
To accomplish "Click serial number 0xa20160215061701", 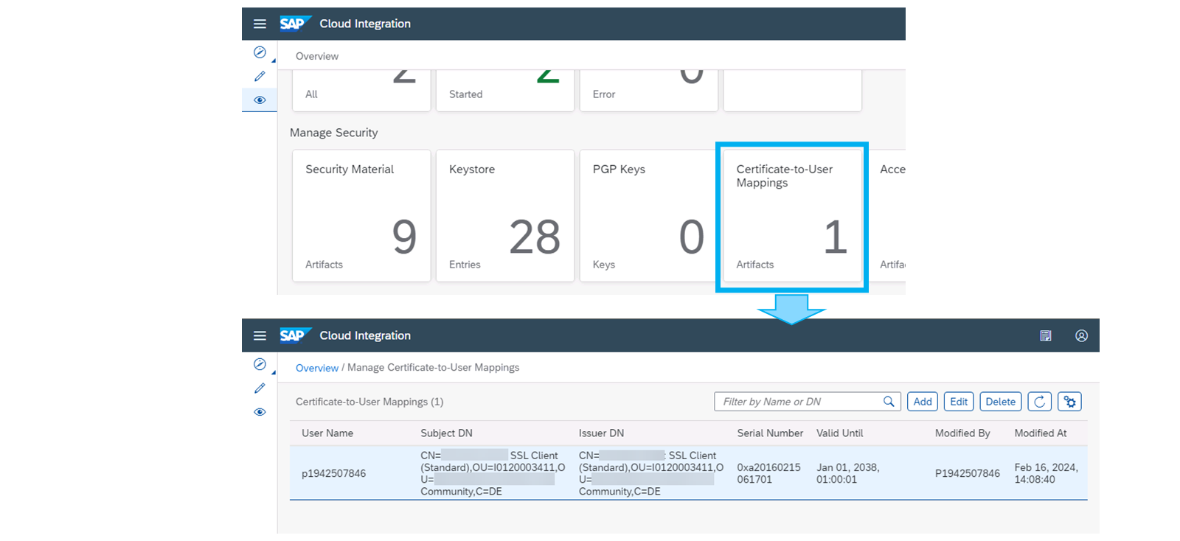I will pyautogui.click(x=768, y=473).
